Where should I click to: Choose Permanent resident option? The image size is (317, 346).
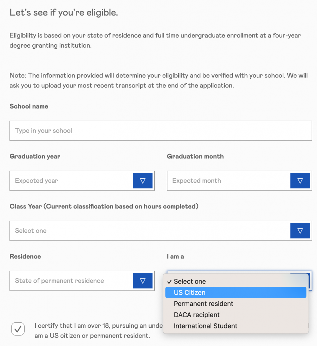[203, 304]
